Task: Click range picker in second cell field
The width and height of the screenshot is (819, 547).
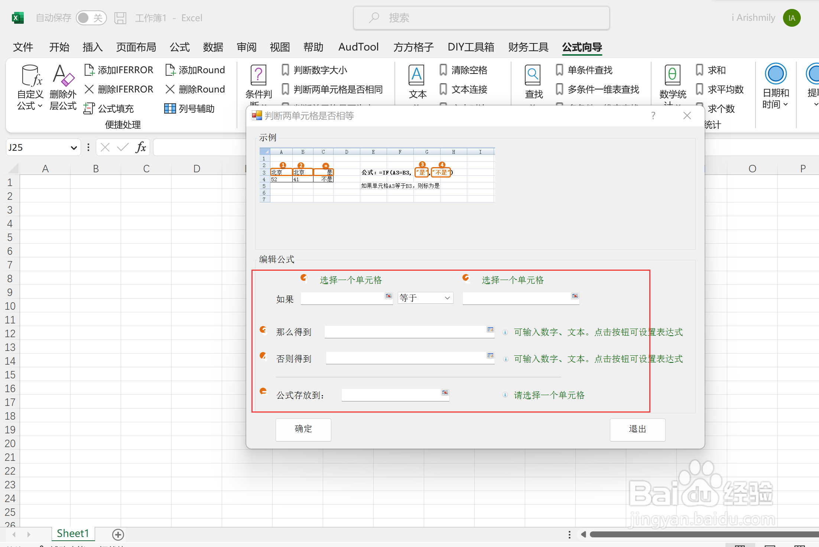Action: pos(575,296)
